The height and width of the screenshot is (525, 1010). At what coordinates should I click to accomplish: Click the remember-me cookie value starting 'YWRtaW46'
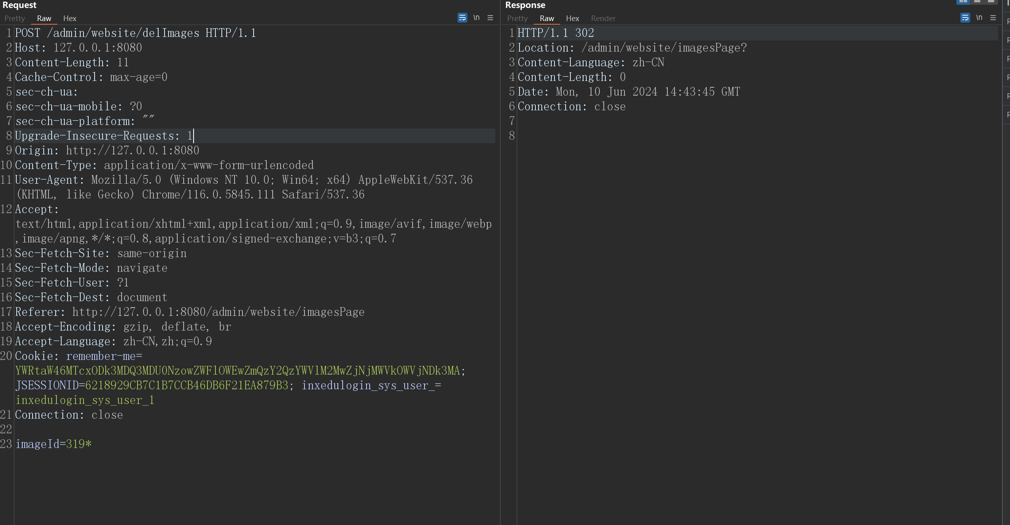point(238,371)
